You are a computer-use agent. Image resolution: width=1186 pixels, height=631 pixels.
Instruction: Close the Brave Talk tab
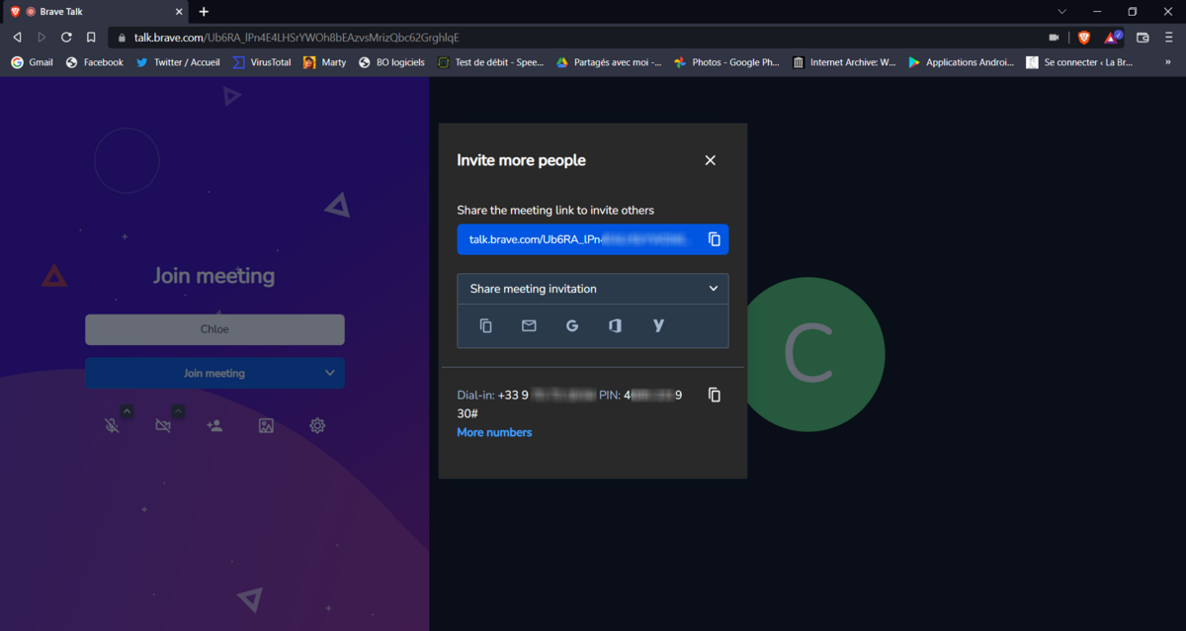178,12
